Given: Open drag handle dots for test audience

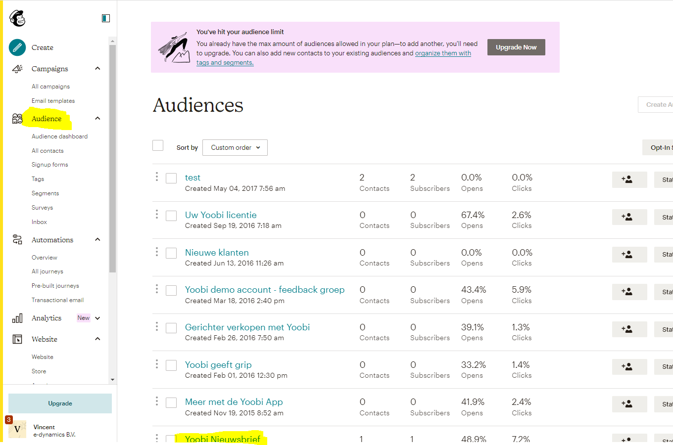Looking at the screenshot, I should pos(157,177).
